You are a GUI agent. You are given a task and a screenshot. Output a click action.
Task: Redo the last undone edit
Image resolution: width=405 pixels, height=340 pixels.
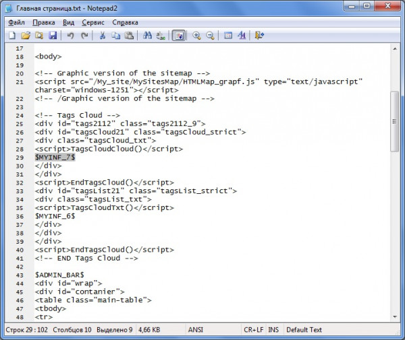(84, 35)
